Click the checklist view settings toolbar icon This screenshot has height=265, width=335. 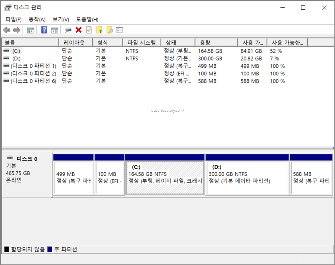(119, 30)
